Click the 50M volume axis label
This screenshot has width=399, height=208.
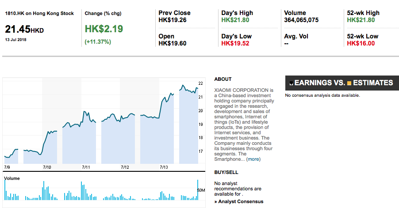pyautogui.click(x=201, y=190)
